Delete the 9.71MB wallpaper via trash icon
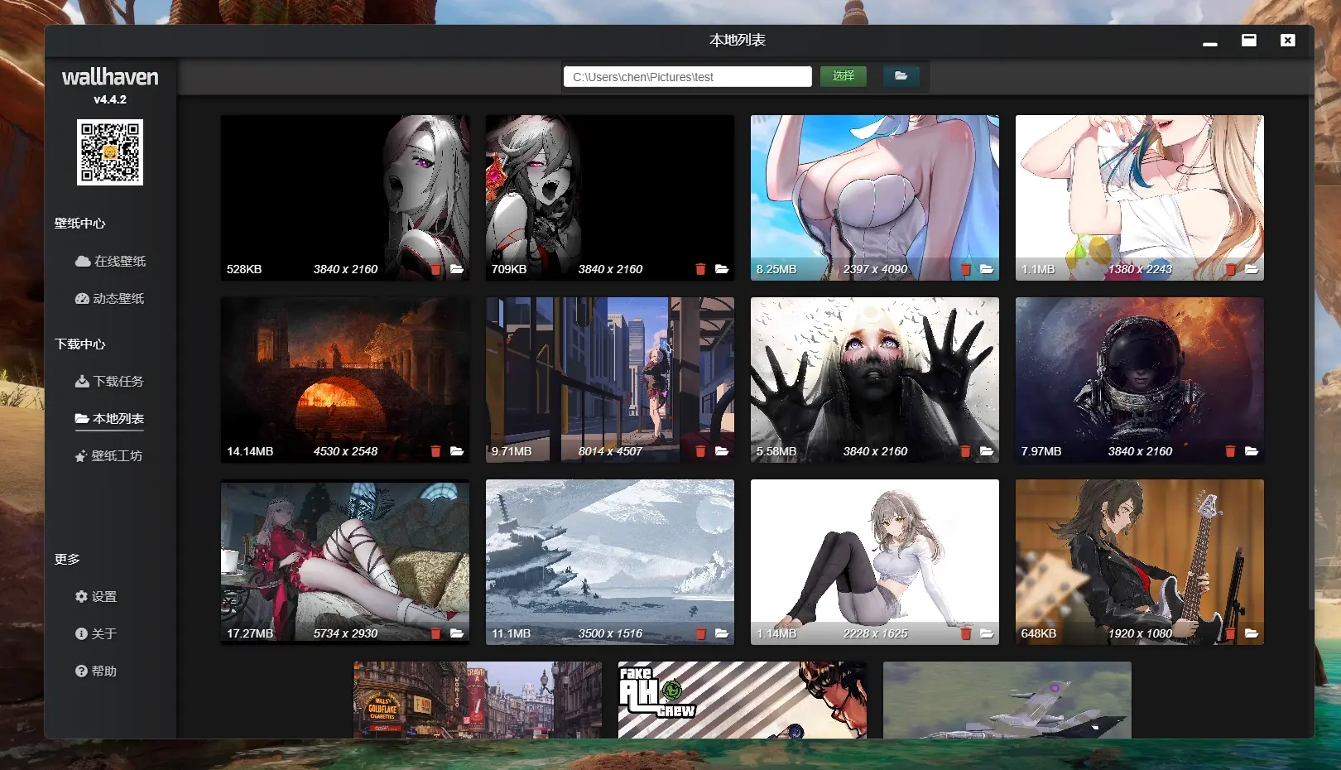Viewport: 1341px width, 770px height. tap(700, 451)
